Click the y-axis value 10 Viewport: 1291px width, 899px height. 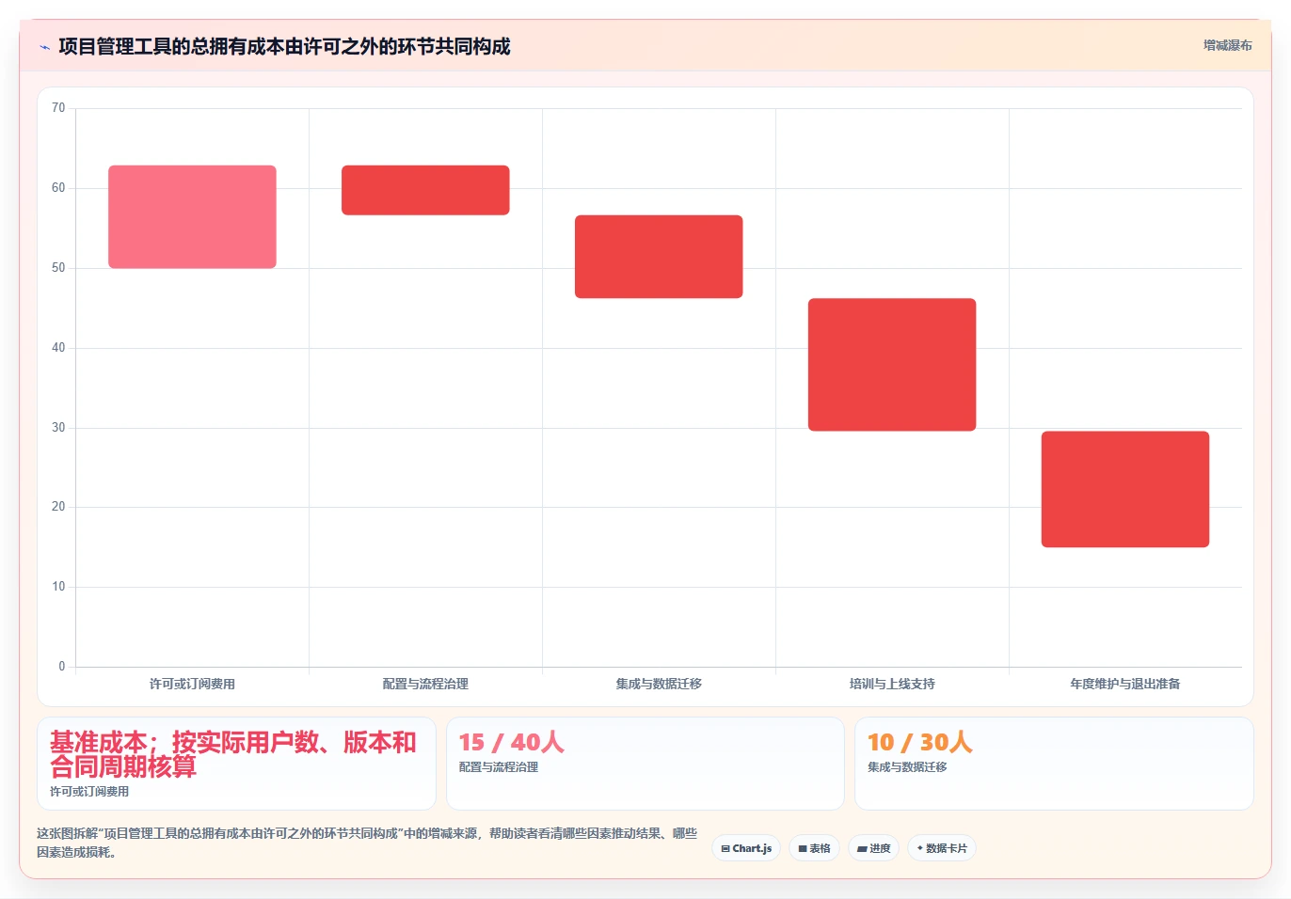58,587
